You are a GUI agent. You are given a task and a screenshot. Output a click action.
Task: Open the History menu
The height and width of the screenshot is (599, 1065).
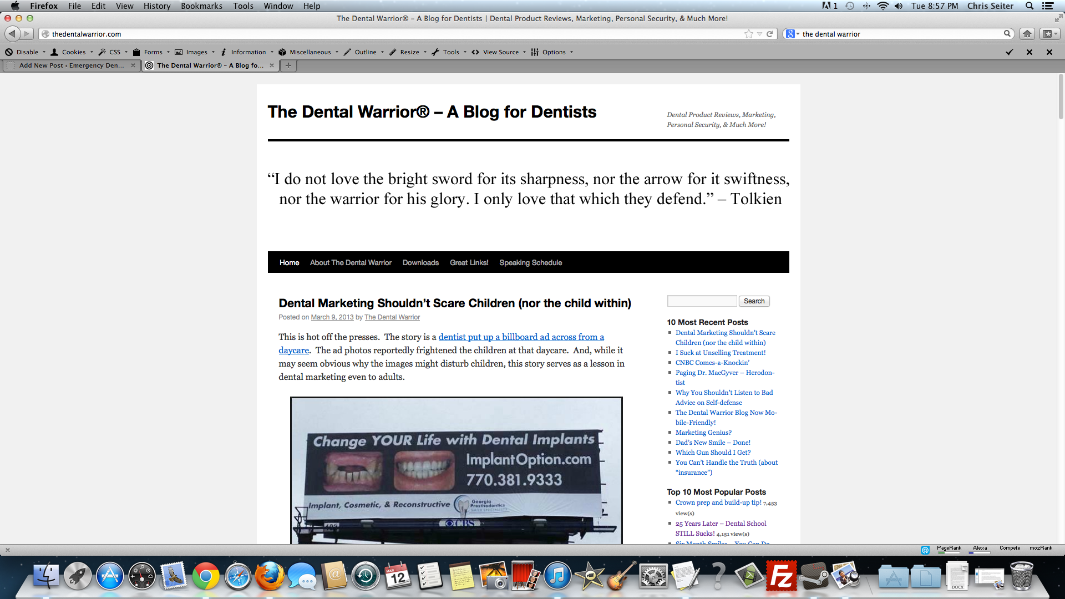[x=157, y=6]
